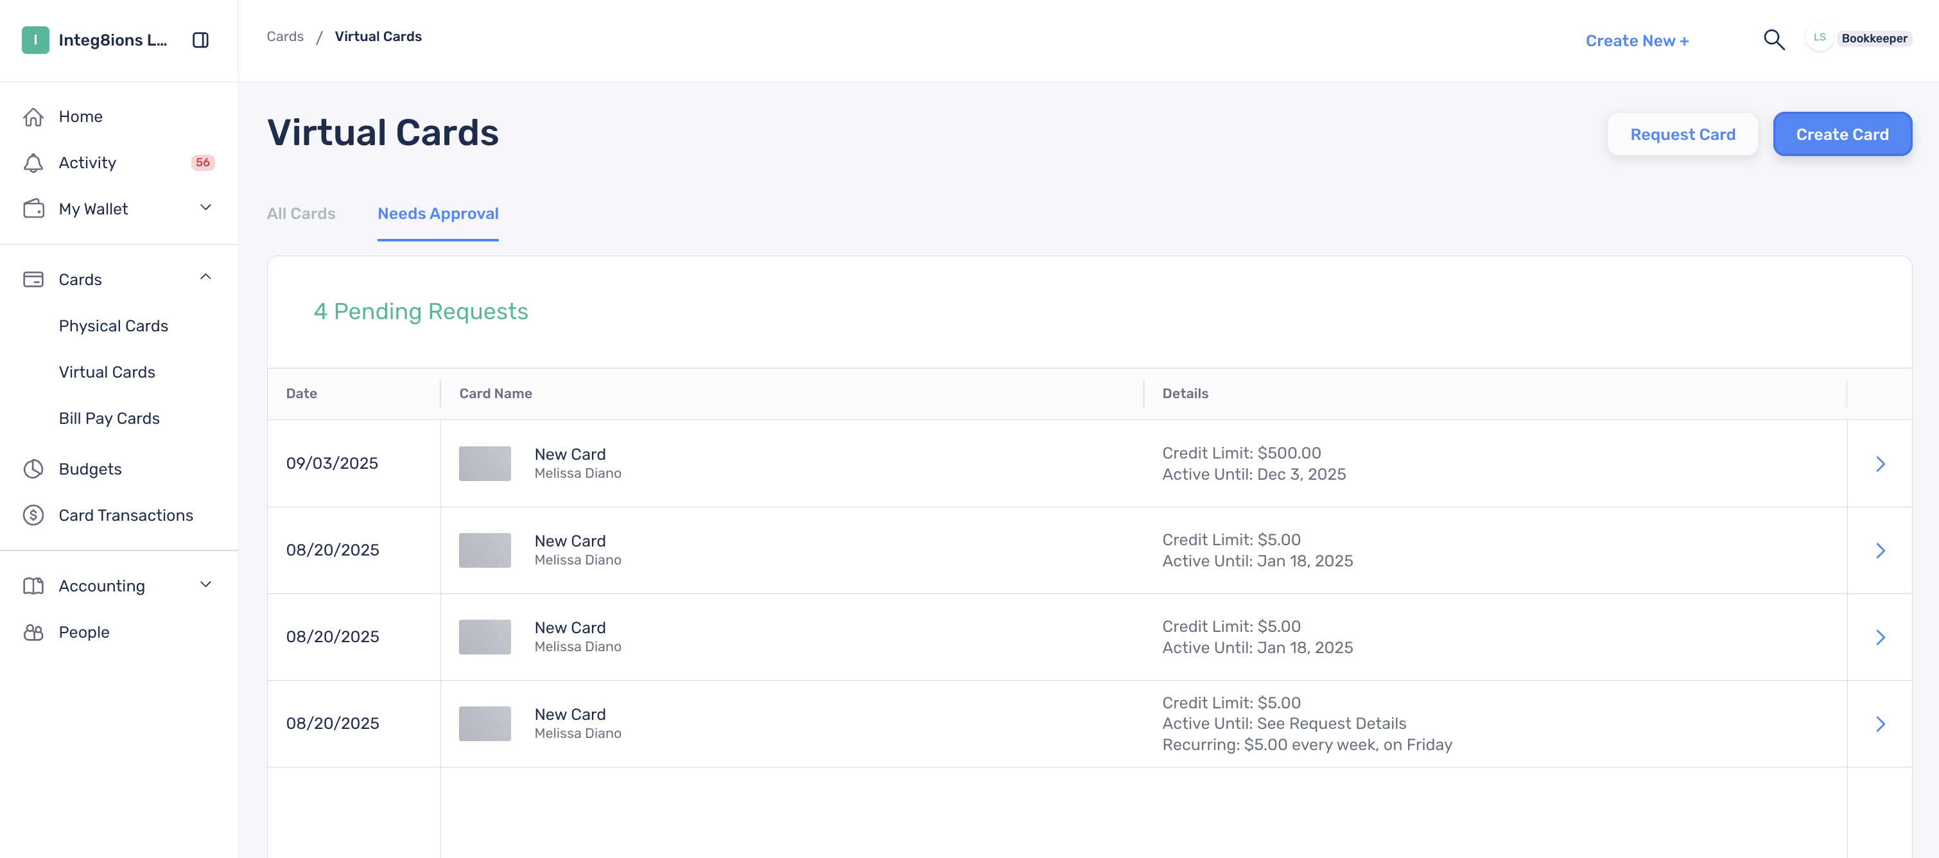This screenshot has height=858, width=1939.
Task: Click the Bookkeeper role badge
Action: [x=1874, y=39]
